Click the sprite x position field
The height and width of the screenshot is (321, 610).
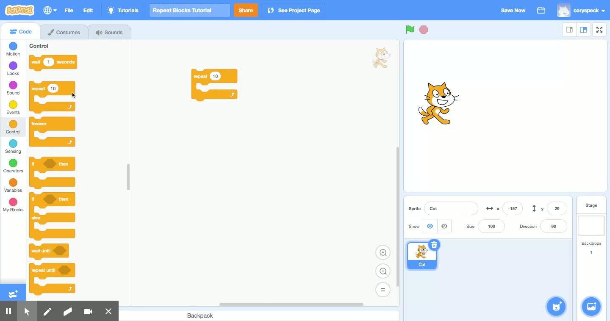[513, 208]
